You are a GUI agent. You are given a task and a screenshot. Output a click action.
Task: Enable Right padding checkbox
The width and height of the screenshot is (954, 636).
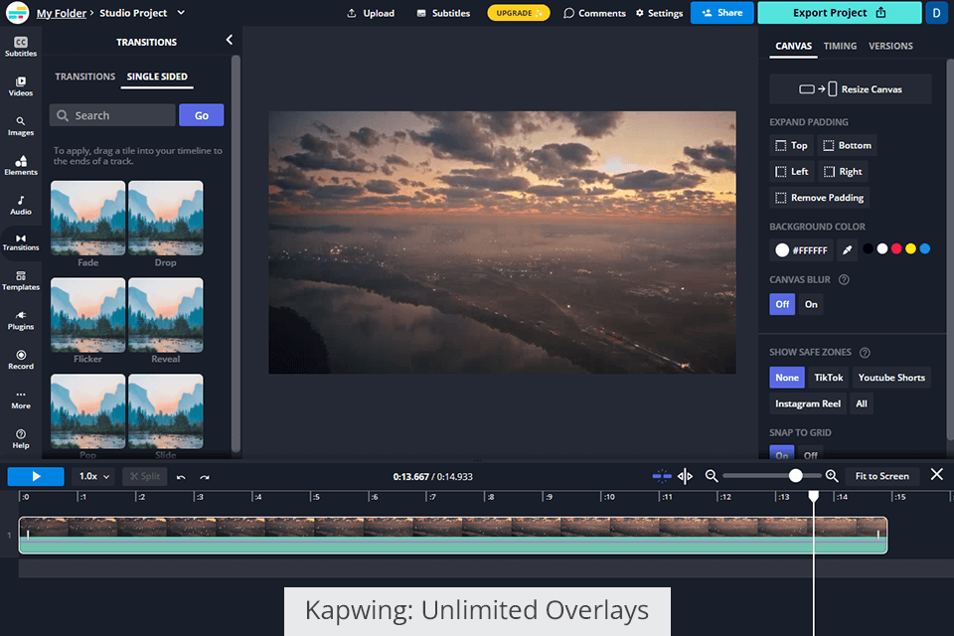843,172
